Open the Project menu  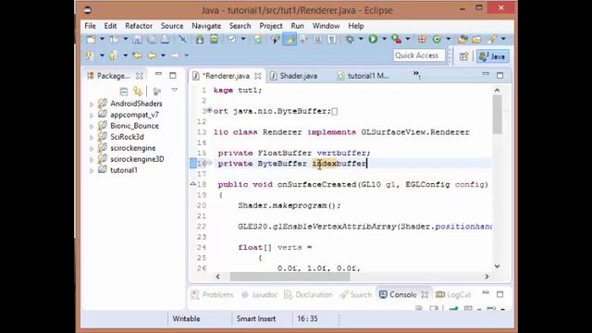(x=271, y=26)
